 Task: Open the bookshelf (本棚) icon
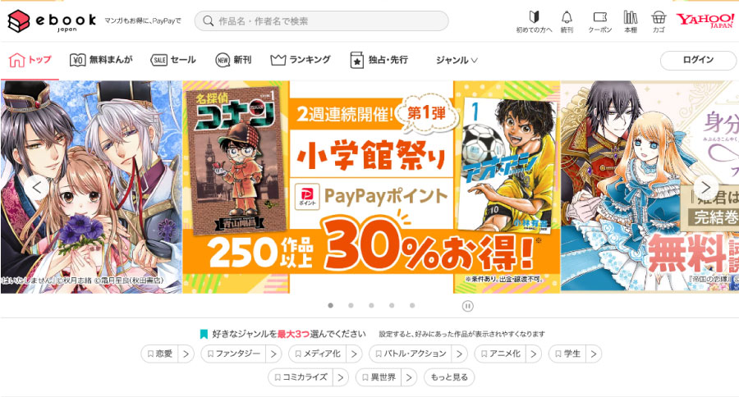pos(631,21)
